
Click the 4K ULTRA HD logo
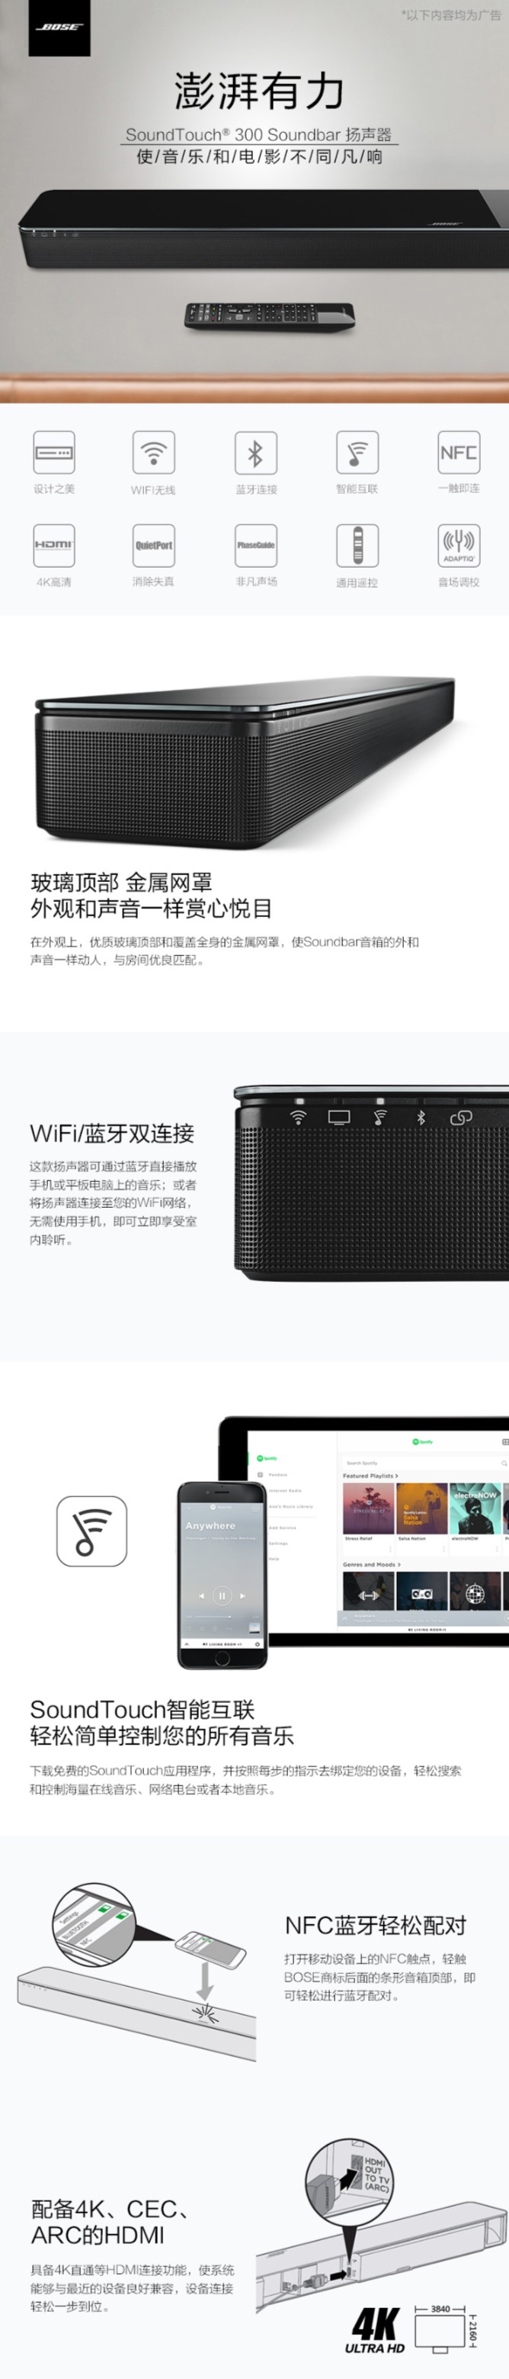pos(377,2331)
